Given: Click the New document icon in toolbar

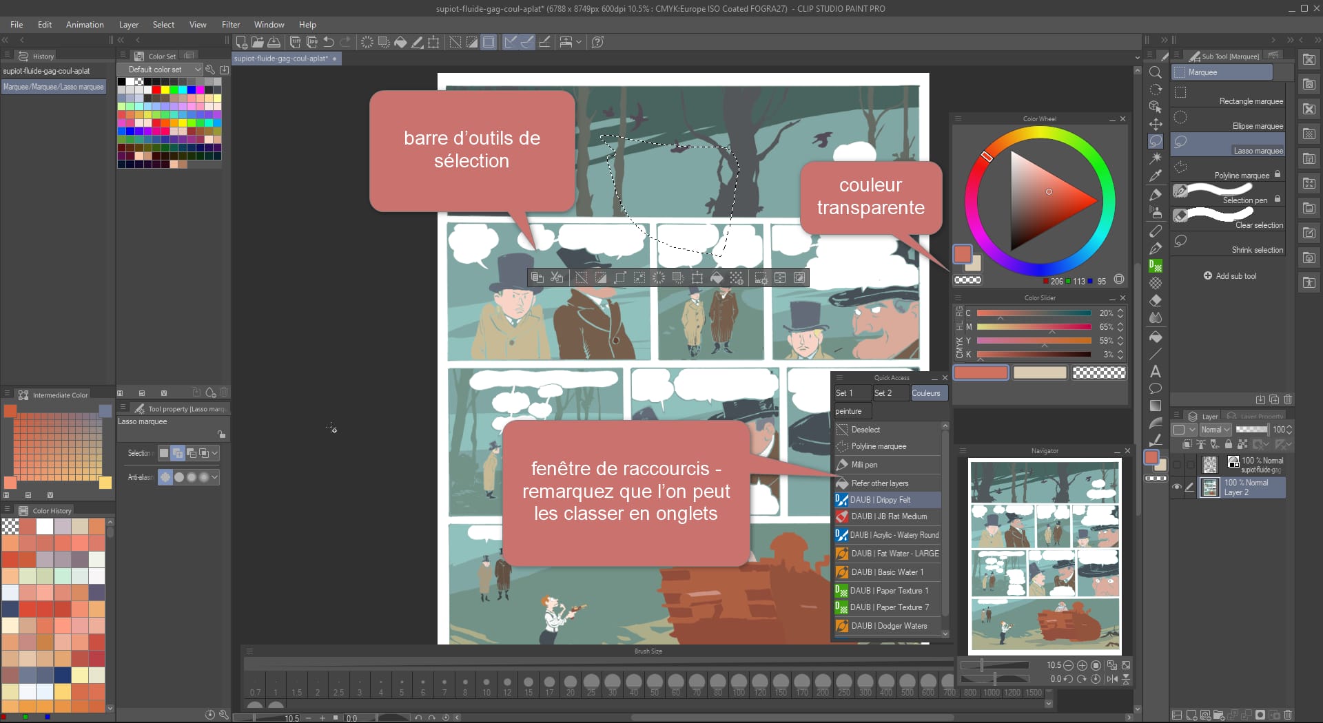Looking at the screenshot, I should point(242,42).
